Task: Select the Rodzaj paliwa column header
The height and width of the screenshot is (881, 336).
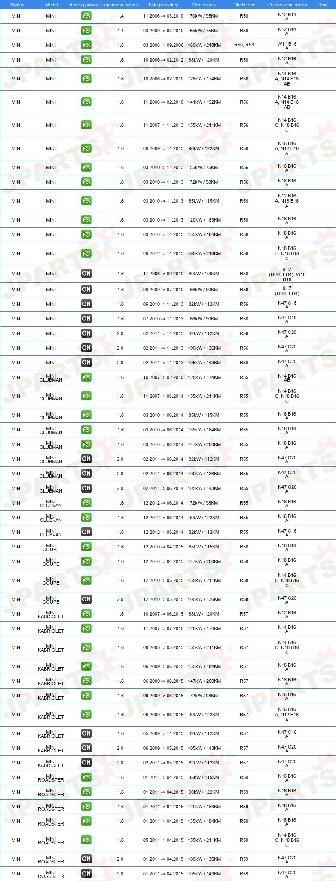Action: pos(83,5)
